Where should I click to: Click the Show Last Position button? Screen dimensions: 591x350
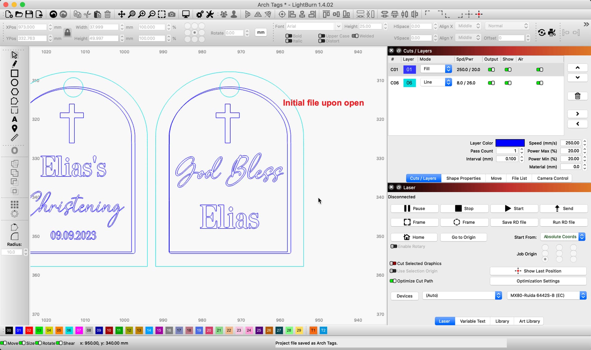[x=538, y=271]
